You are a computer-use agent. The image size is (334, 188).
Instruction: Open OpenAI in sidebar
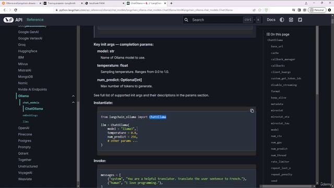point(23,128)
